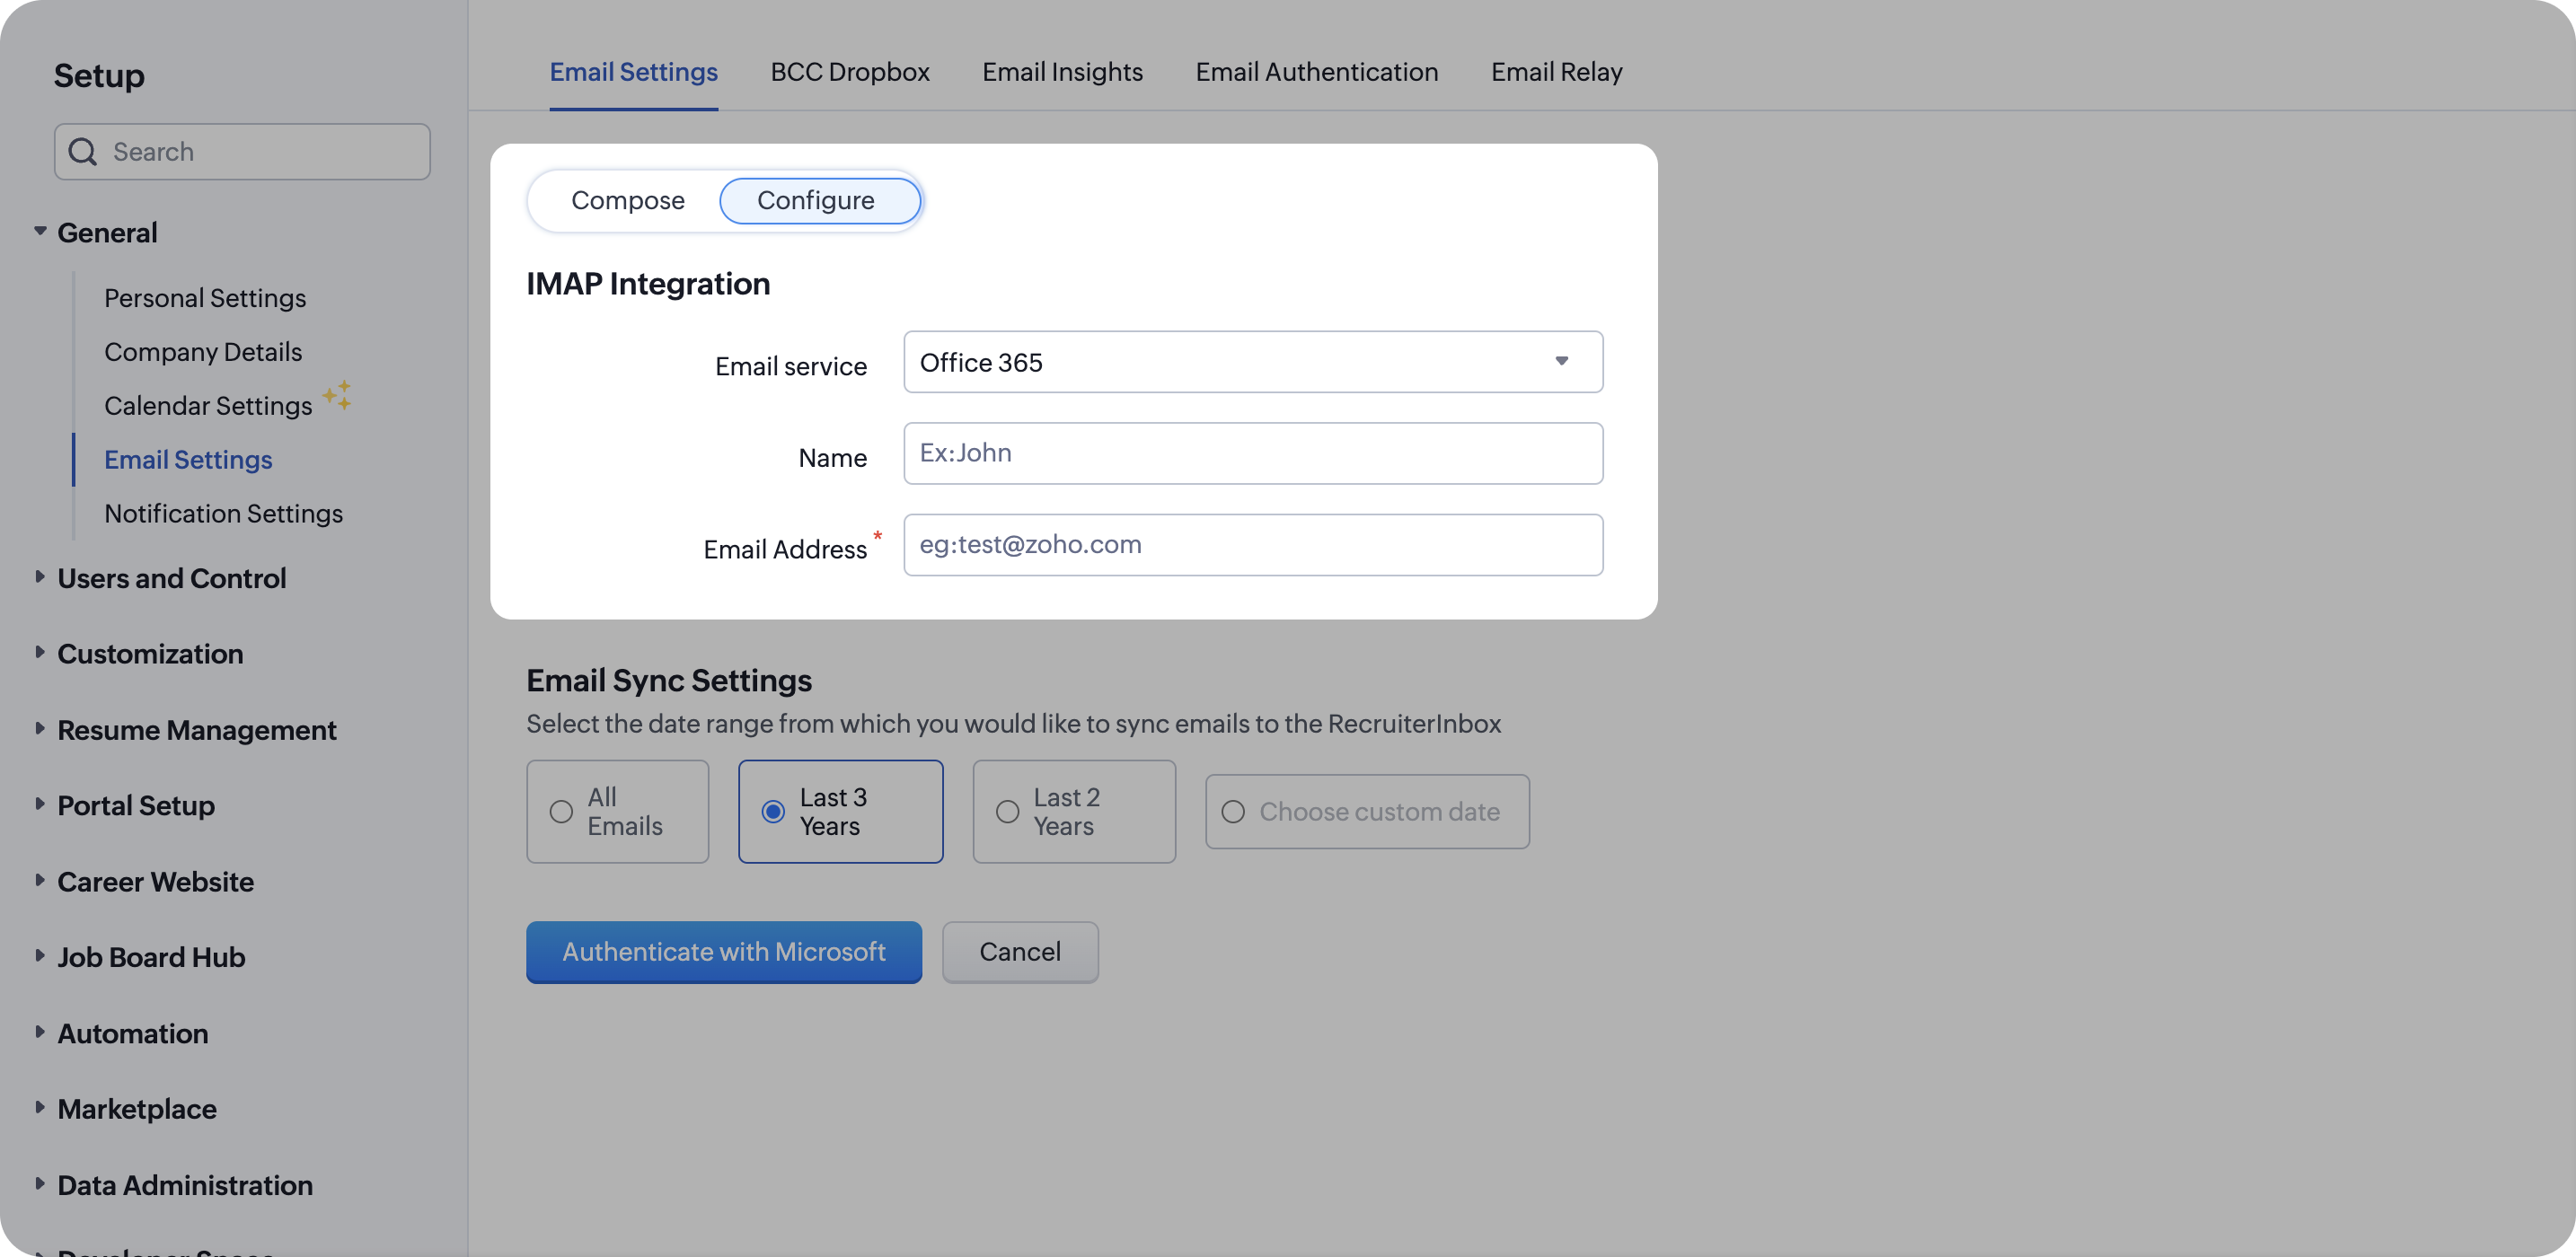Click the search magnifier icon
Viewport: 2576px width, 1257px height.
click(82, 152)
